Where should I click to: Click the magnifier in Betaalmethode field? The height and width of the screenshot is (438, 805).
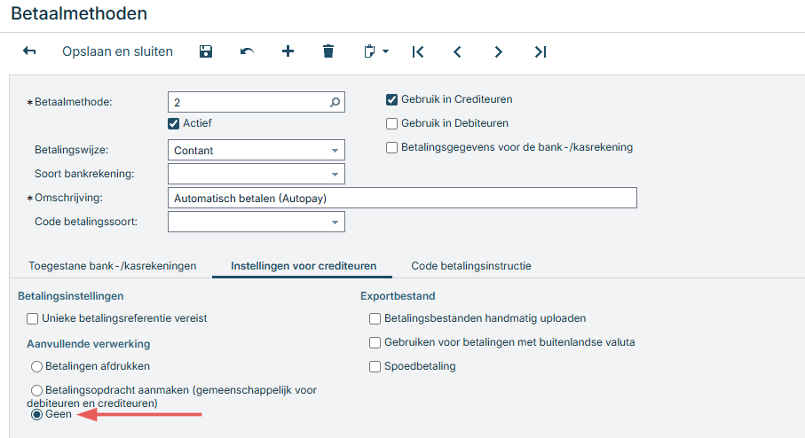tap(335, 103)
